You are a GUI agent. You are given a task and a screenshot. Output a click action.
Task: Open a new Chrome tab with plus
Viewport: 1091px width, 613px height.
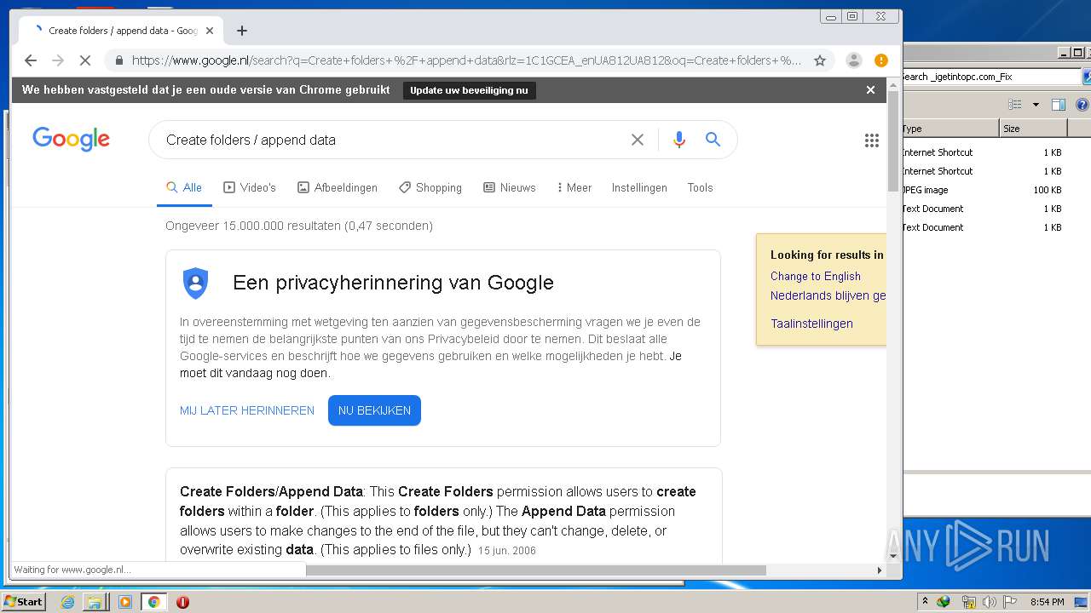pyautogui.click(x=242, y=31)
